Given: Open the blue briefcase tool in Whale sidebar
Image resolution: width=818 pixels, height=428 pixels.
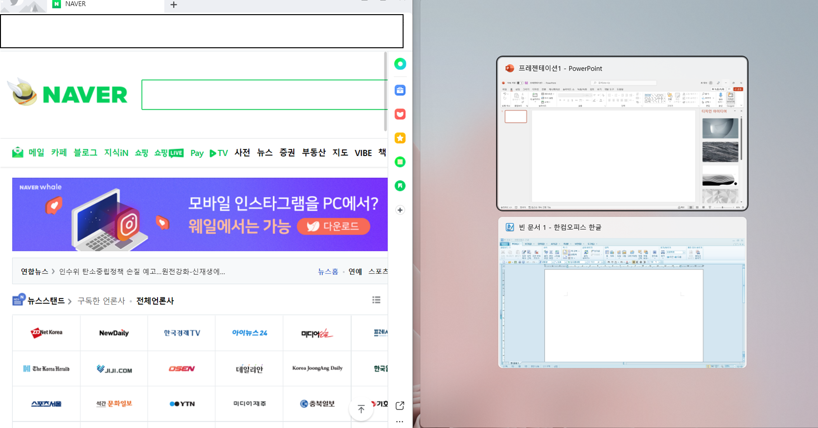Looking at the screenshot, I should click(400, 90).
